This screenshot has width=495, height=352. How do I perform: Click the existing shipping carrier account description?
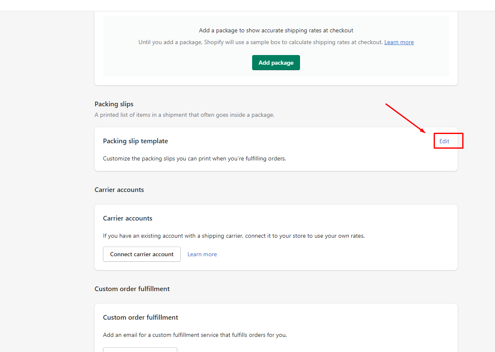tap(234, 236)
